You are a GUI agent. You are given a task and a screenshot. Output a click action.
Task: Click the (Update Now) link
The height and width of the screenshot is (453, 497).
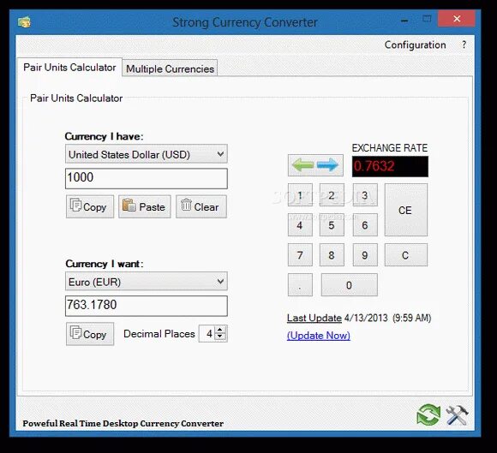click(x=319, y=336)
